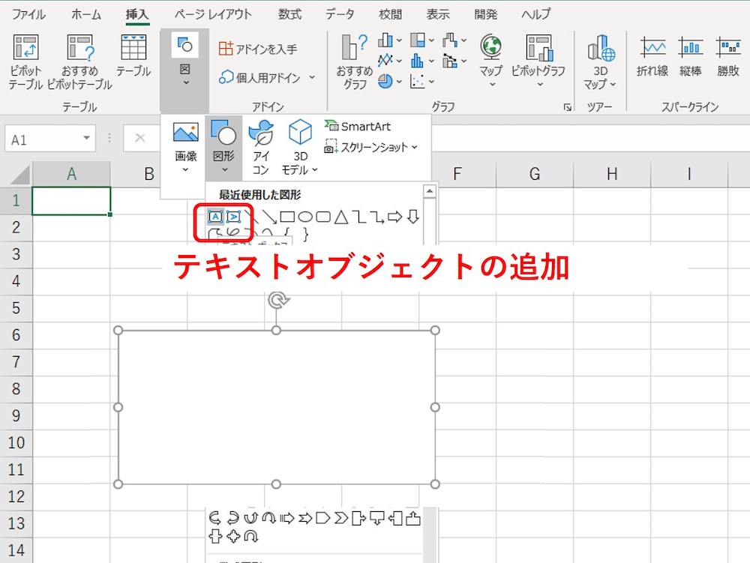Viewport: 750px width, 563px height.
Task: Choose the waterfall chart type
Action: click(x=454, y=40)
